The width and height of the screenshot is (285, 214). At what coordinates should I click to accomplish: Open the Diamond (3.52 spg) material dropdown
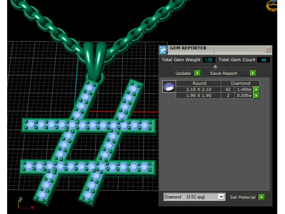pyautogui.click(x=194, y=197)
